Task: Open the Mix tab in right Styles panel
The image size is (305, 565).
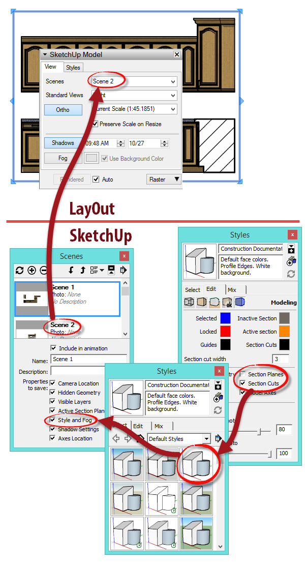Action: point(232,289)
